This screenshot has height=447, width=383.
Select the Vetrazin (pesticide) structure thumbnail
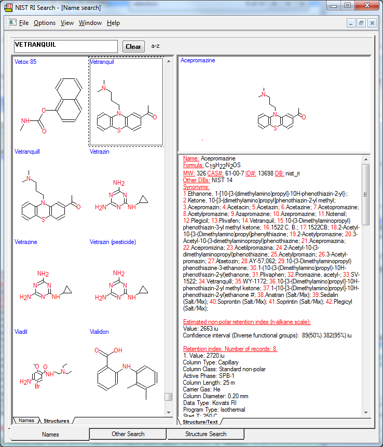point(126,282)
